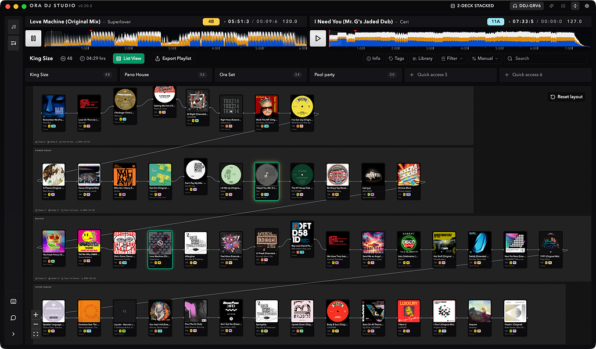Click the left deck cue marker
The width and height of the screenshot is (596, 349).
click(x=91, y=32)
